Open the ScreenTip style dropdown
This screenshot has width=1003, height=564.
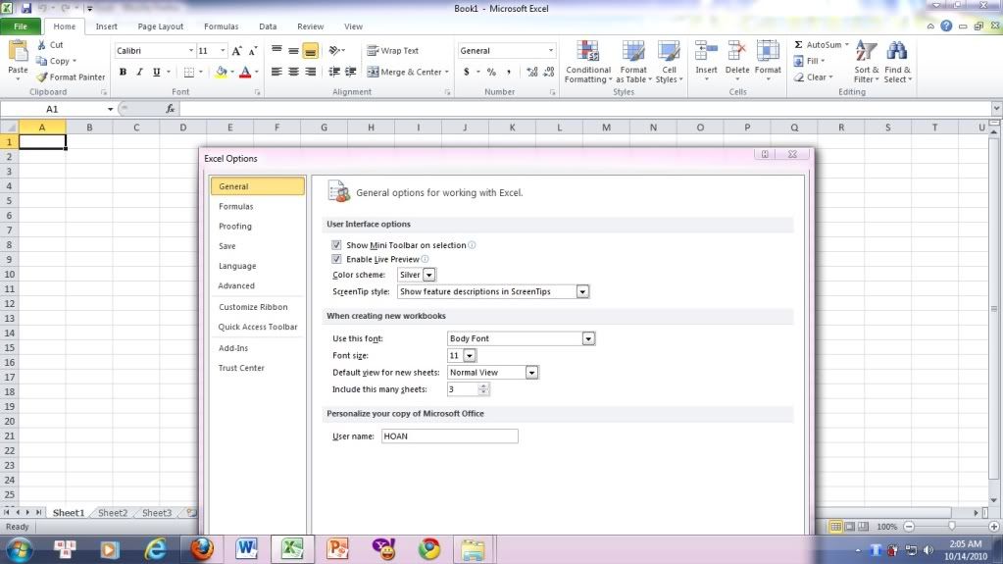(582, 292)
